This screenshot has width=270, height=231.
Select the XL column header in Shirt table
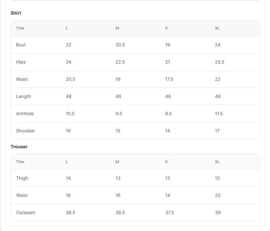pos(217,28)
